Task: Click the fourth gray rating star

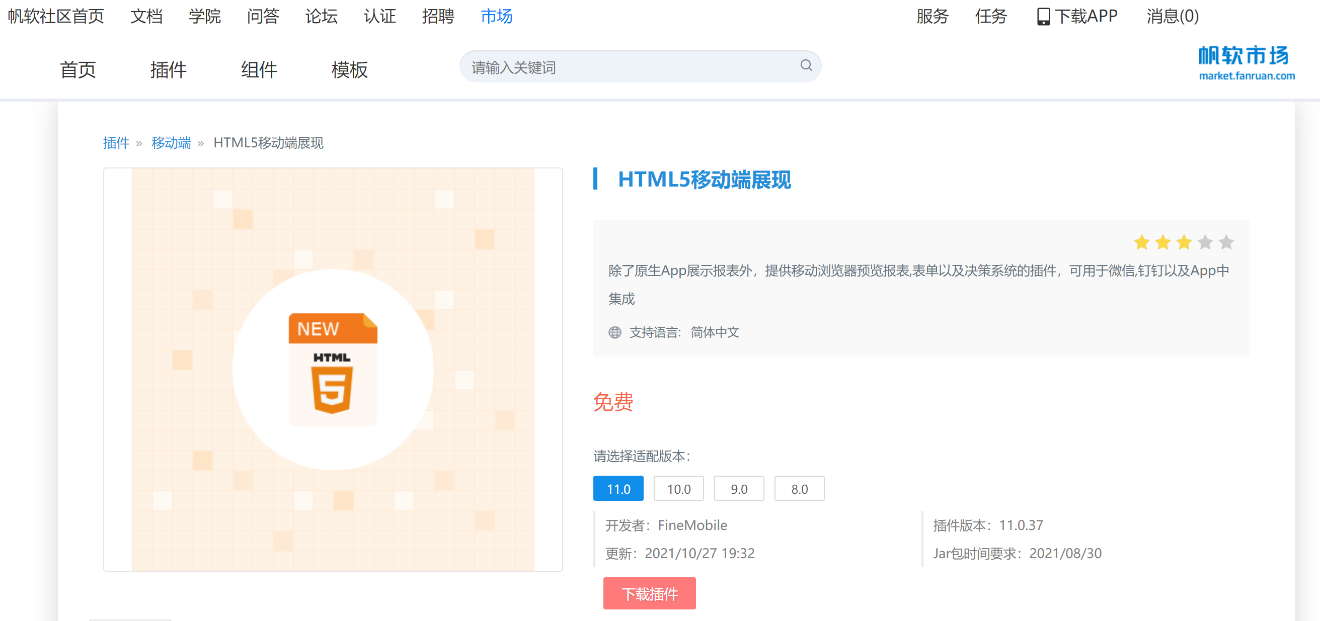Action: click(x=1205, y=242)
